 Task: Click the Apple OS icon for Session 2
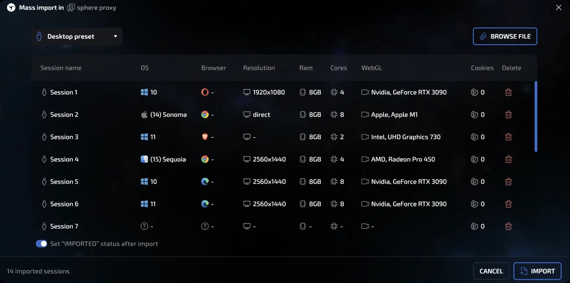144,115
